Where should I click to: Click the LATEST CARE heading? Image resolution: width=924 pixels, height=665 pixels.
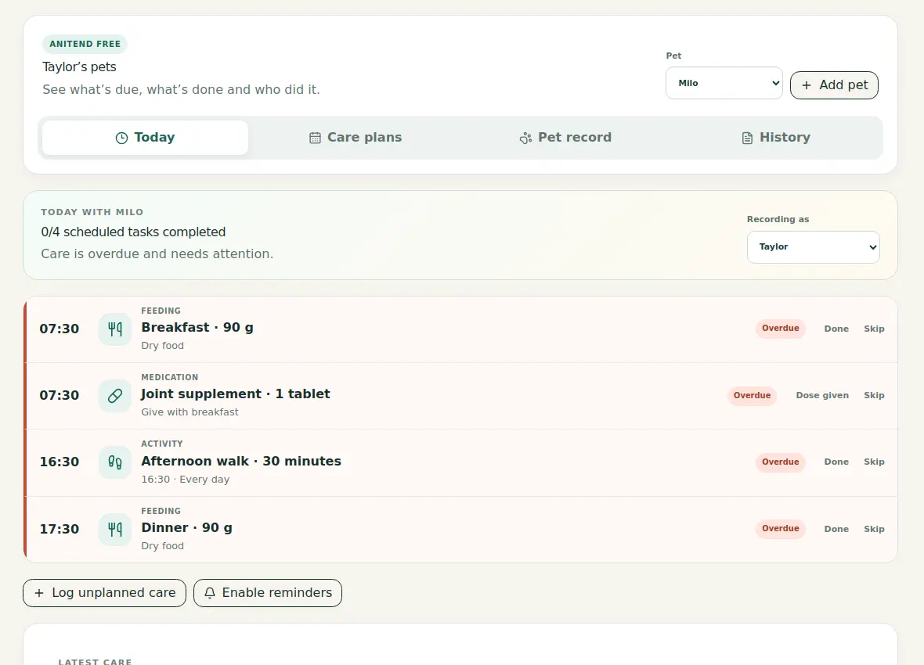point(95,661)
